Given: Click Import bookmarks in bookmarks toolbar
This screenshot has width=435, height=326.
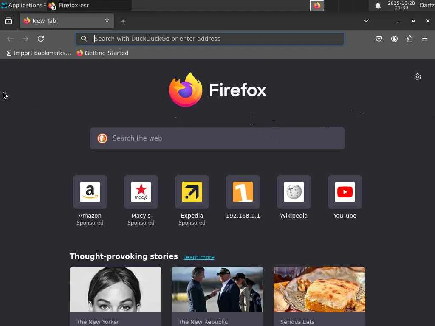Looking at the screenshot, I should (38, 53).
